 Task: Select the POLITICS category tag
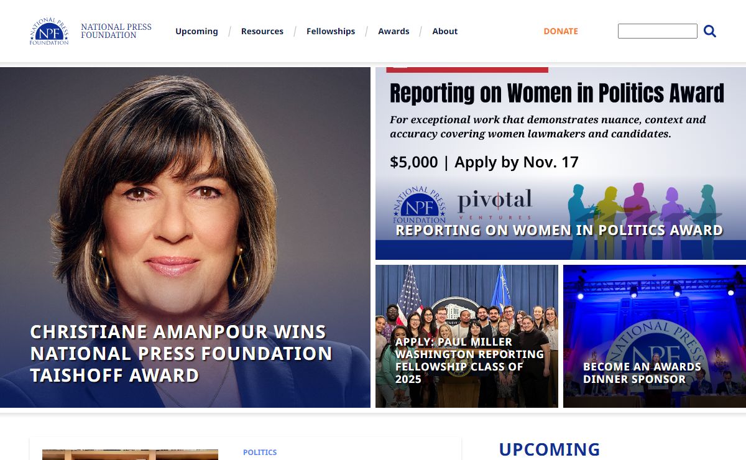(260, 453)
